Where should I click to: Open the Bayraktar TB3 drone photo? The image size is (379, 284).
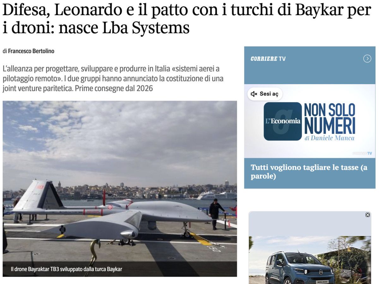coord(120,188)
